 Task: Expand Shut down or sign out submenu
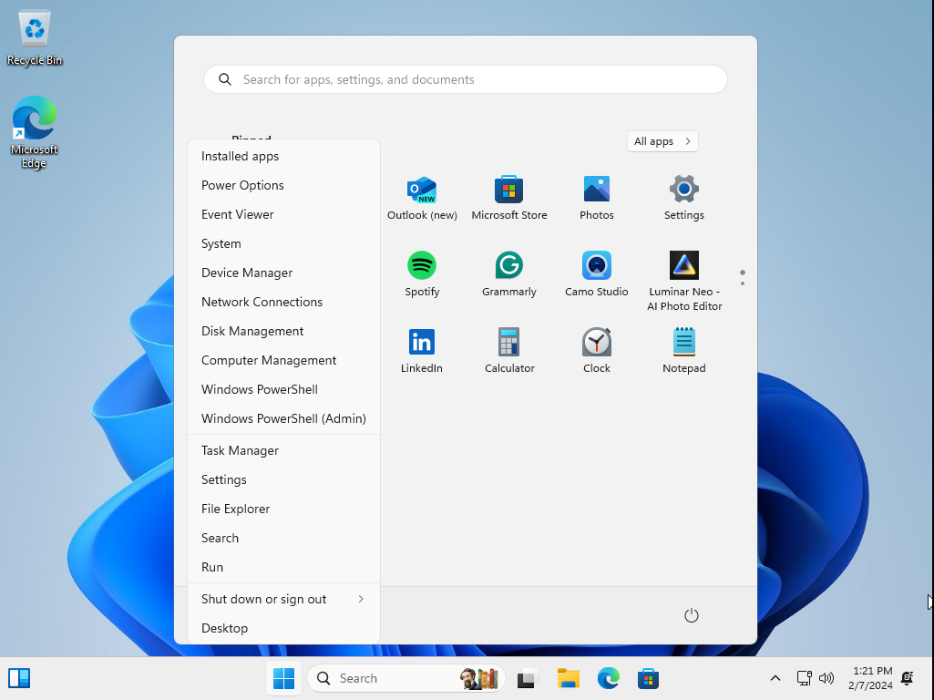click(x=283, y=599)
